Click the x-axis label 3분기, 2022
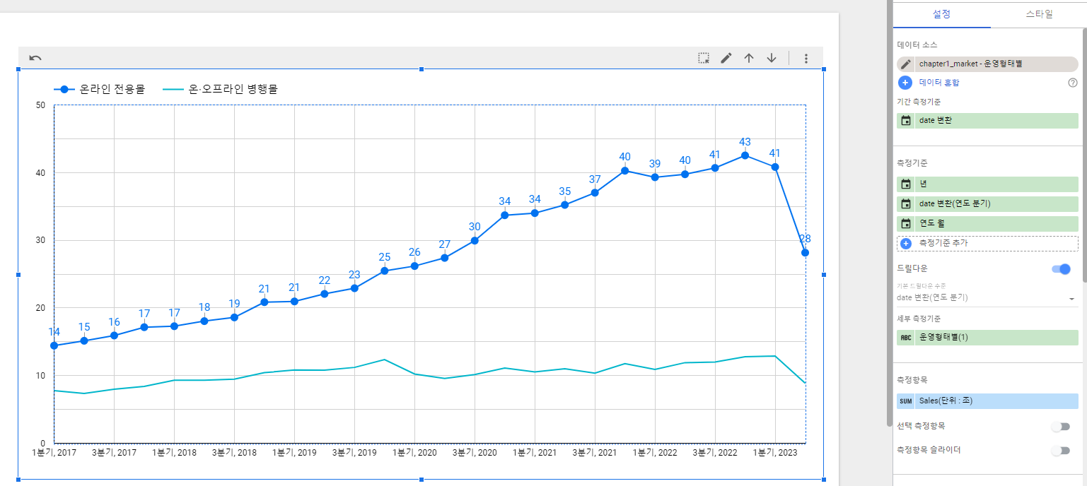 point(715,452)
